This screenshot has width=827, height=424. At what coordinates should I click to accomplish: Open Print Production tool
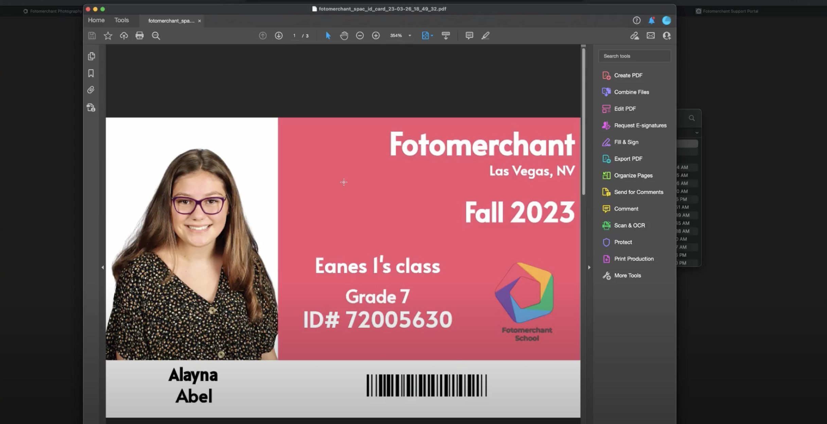(x=628, y=259)
